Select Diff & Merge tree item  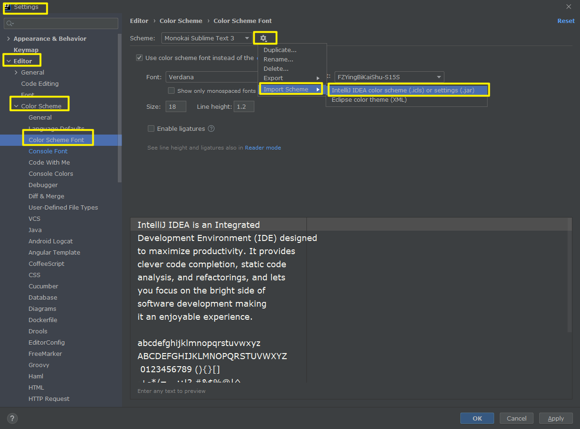tap(46, 196)
